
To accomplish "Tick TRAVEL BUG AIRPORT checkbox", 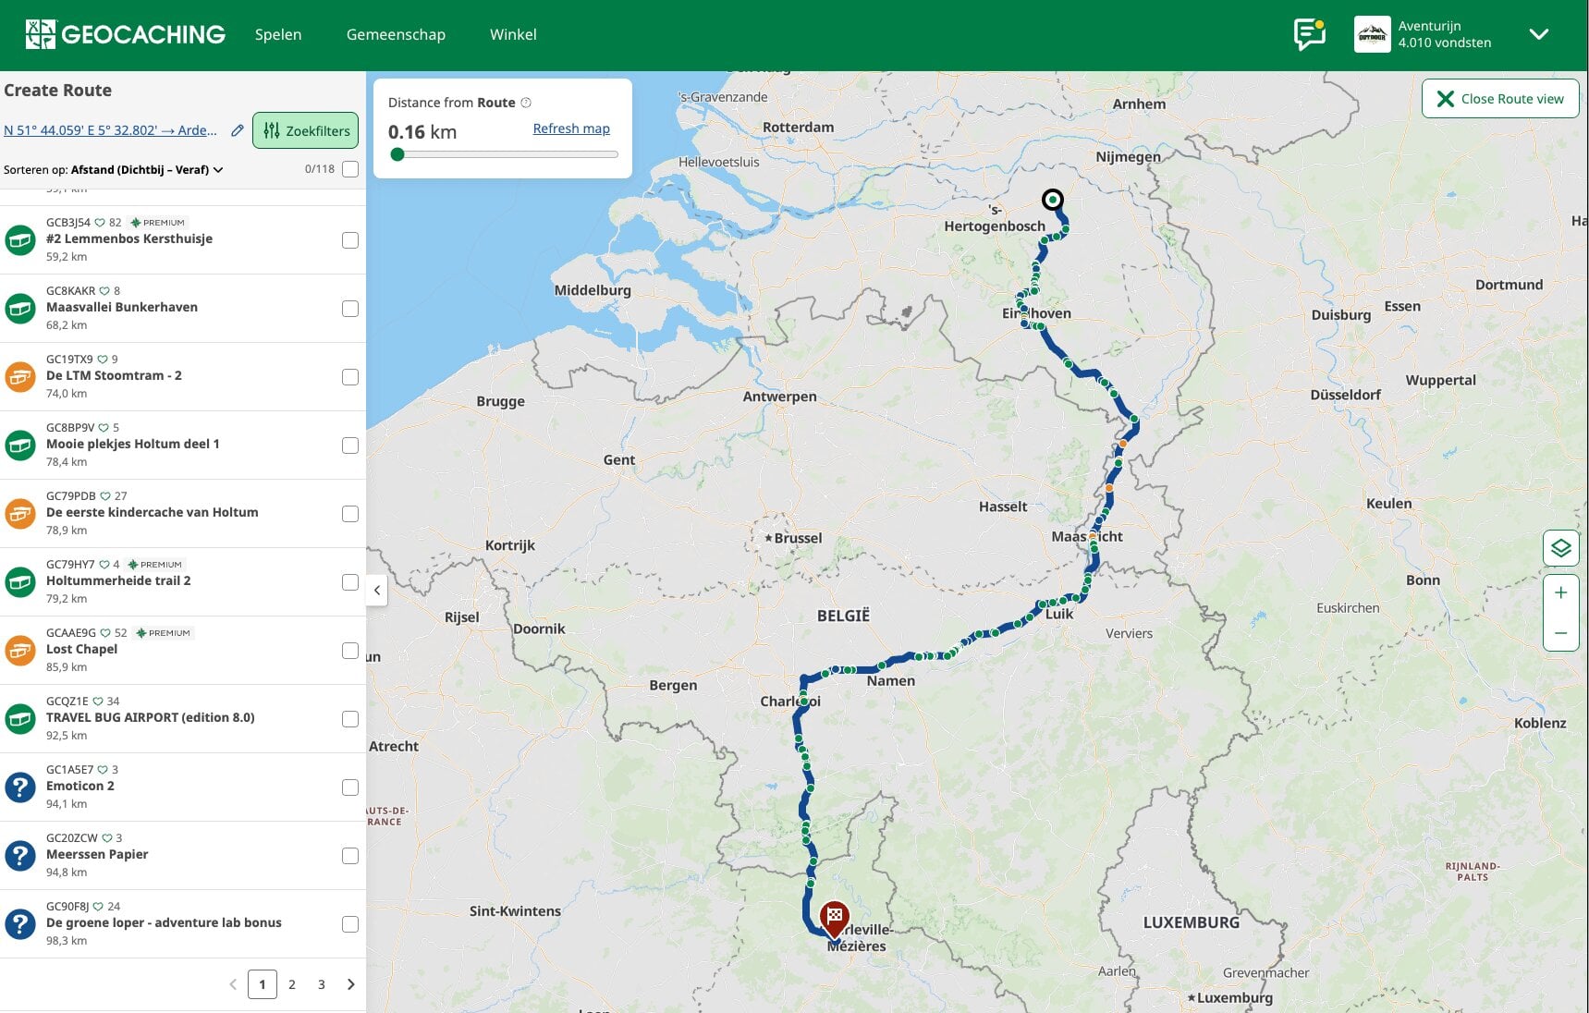I will point(350,719).
